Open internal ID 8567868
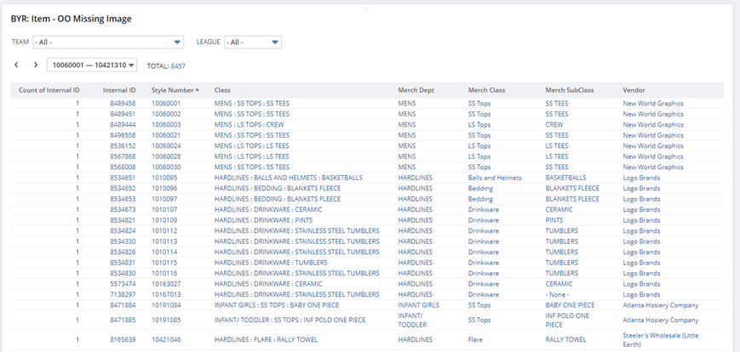 123,156
